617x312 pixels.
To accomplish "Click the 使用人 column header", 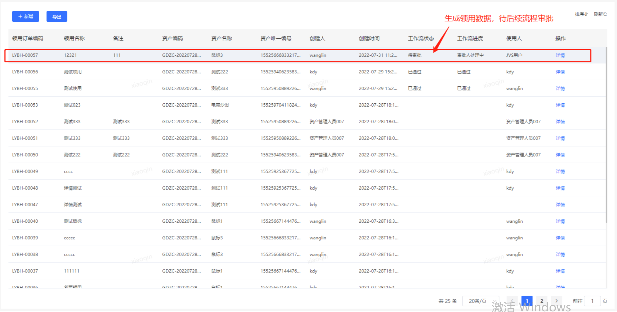I will 514,38.
